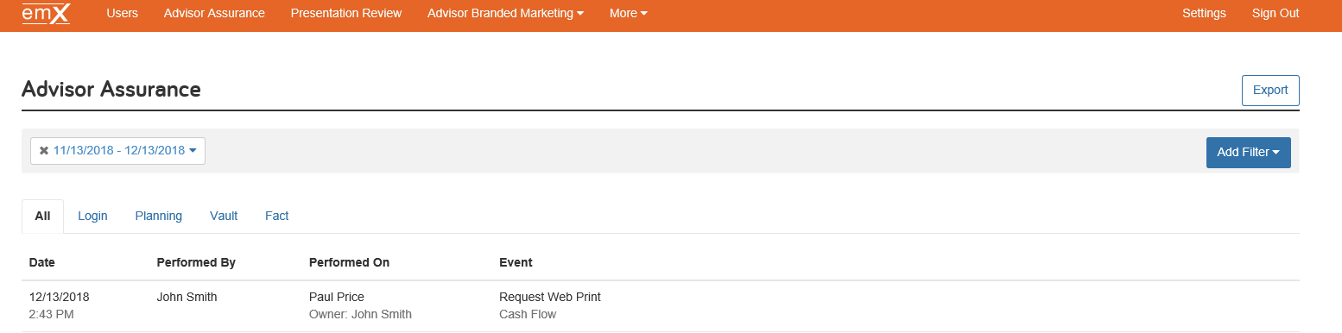
Task: Open Settings
Action: click(1204, 13)
